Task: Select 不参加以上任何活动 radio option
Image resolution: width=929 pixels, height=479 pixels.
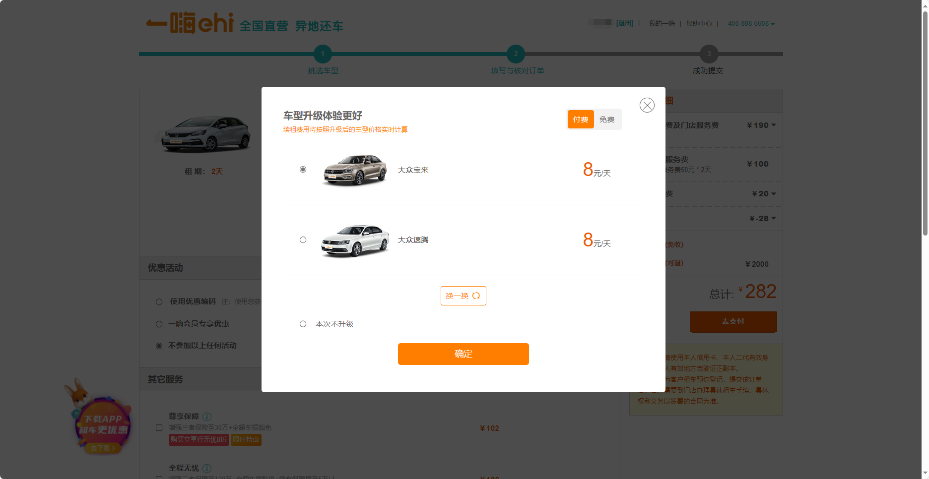Action: [x=159, y=346]
